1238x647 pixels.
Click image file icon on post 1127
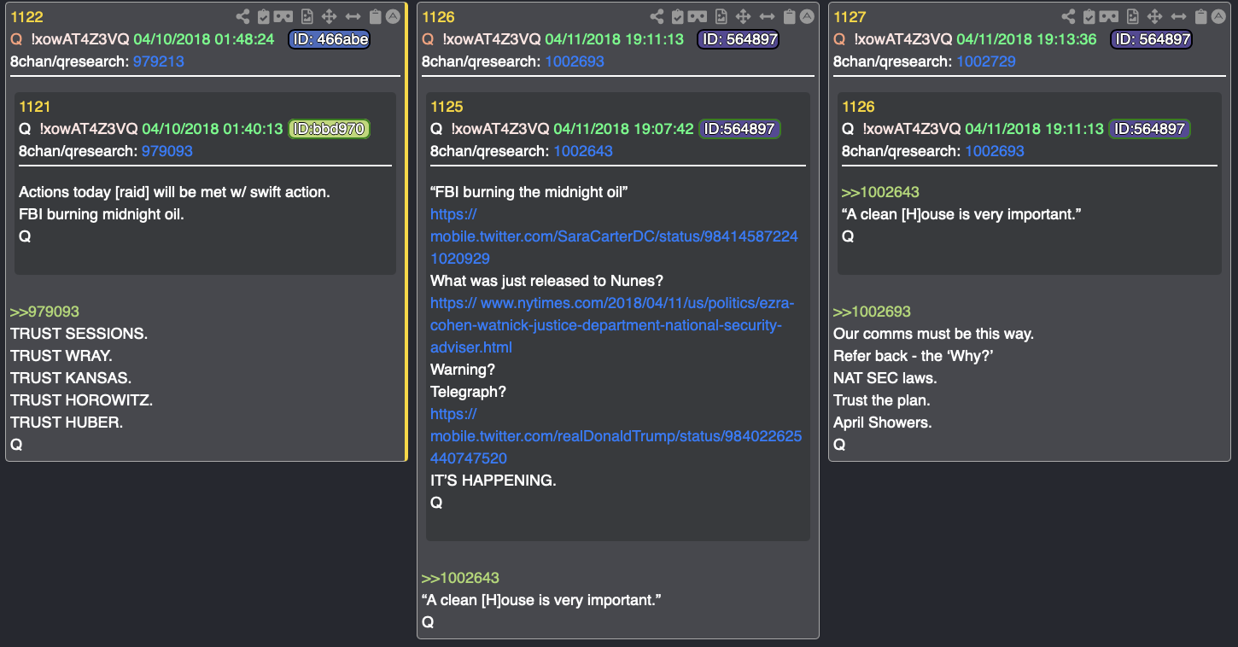pyautogui.click(x=1132, y=16)
